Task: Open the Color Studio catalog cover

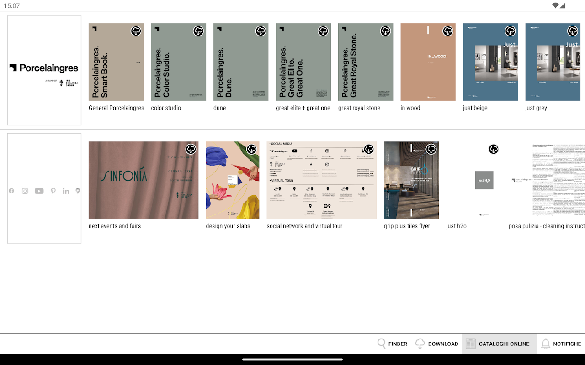Action: (x=179, y=62)
